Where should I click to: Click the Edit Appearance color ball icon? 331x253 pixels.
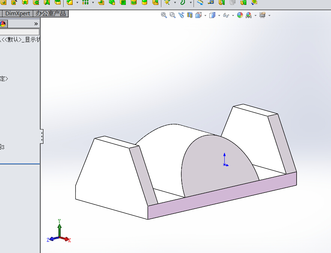point(240,15)
